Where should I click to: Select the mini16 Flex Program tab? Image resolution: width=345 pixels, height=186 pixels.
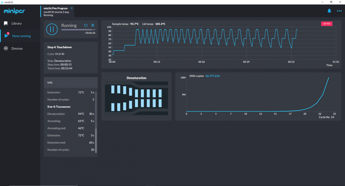[x=57, y=11]
